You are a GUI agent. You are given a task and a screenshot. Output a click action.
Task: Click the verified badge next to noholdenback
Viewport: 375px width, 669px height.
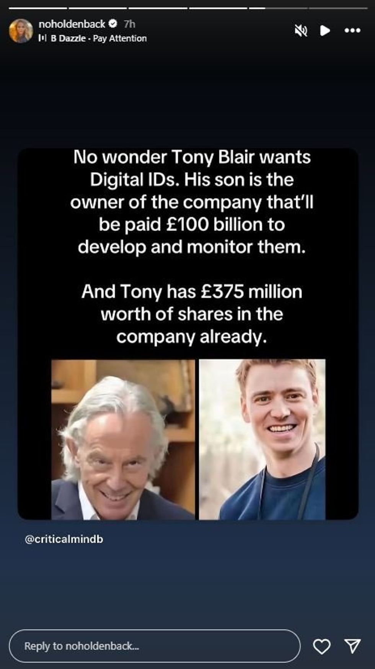coord(113,24)
